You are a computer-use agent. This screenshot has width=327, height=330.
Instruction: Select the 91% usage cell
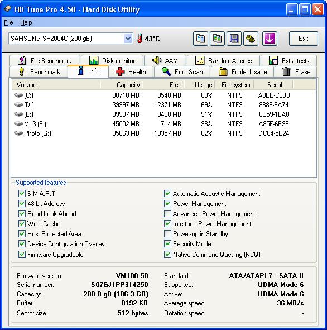[206, 114]
